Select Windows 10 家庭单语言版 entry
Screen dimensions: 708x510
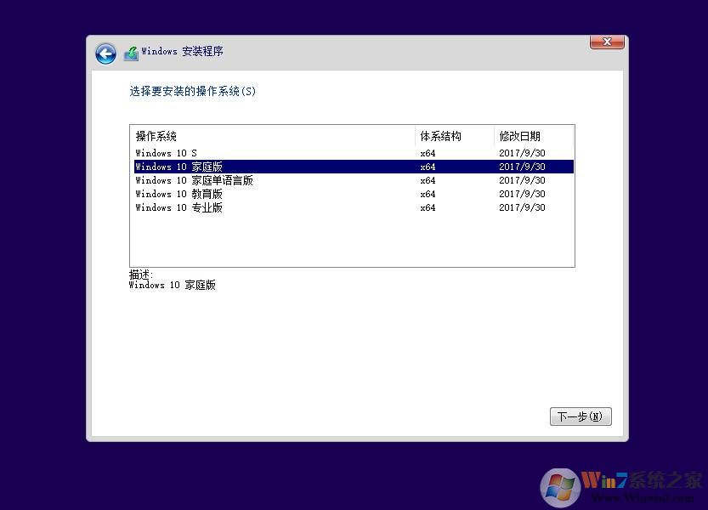(354, 180)
